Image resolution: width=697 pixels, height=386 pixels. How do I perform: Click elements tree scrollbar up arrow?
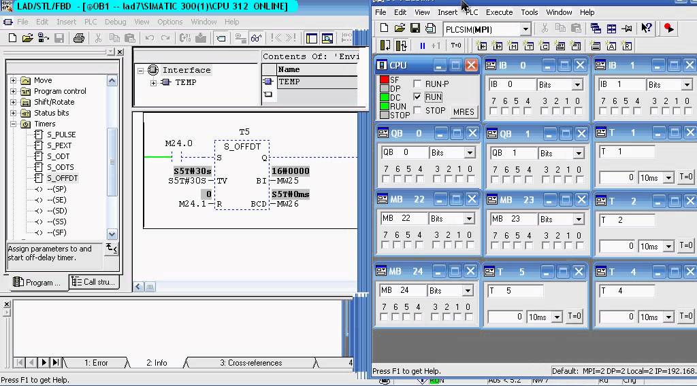coord(112,81)
